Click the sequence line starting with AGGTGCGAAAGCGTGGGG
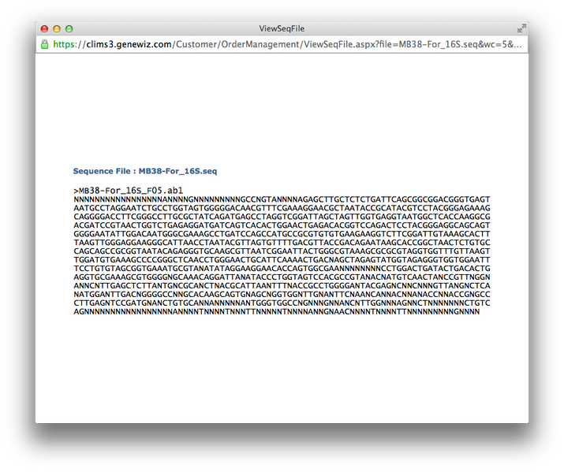 tap(282, 277)
